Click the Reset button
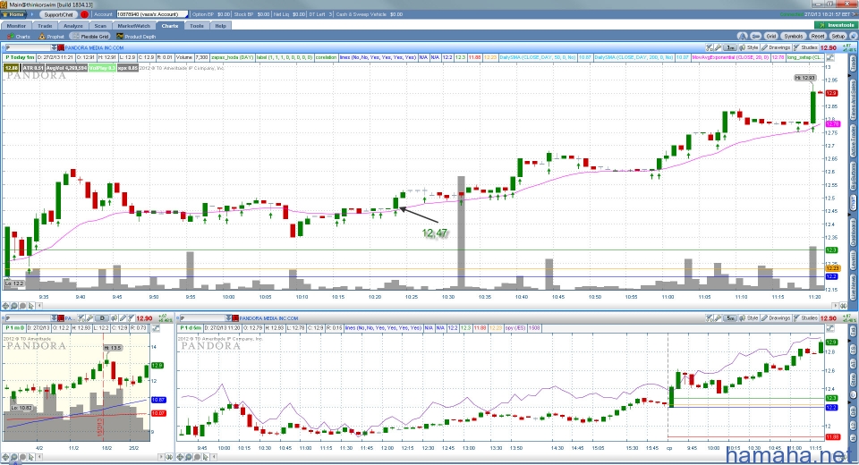 tap(817, 36)
